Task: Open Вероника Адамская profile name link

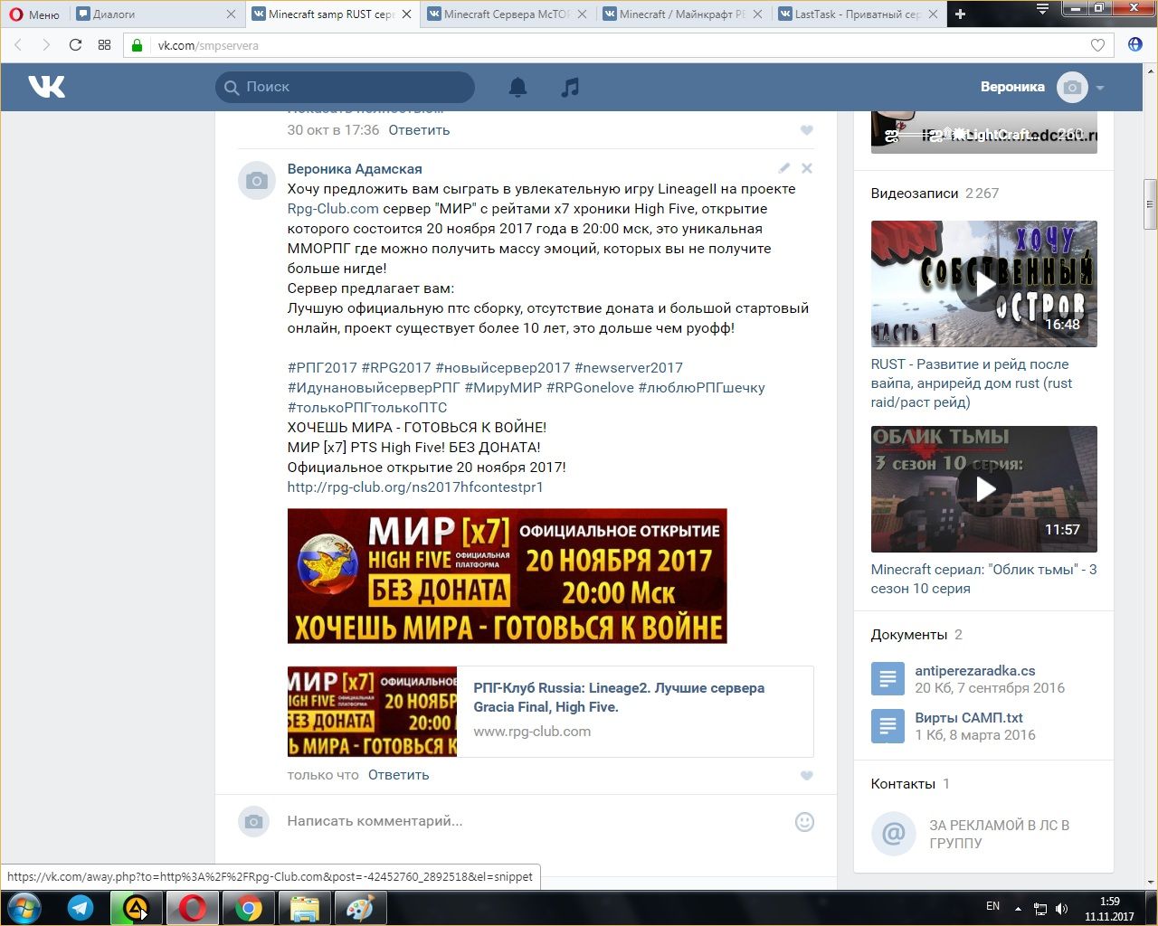Action: point(355,169)
